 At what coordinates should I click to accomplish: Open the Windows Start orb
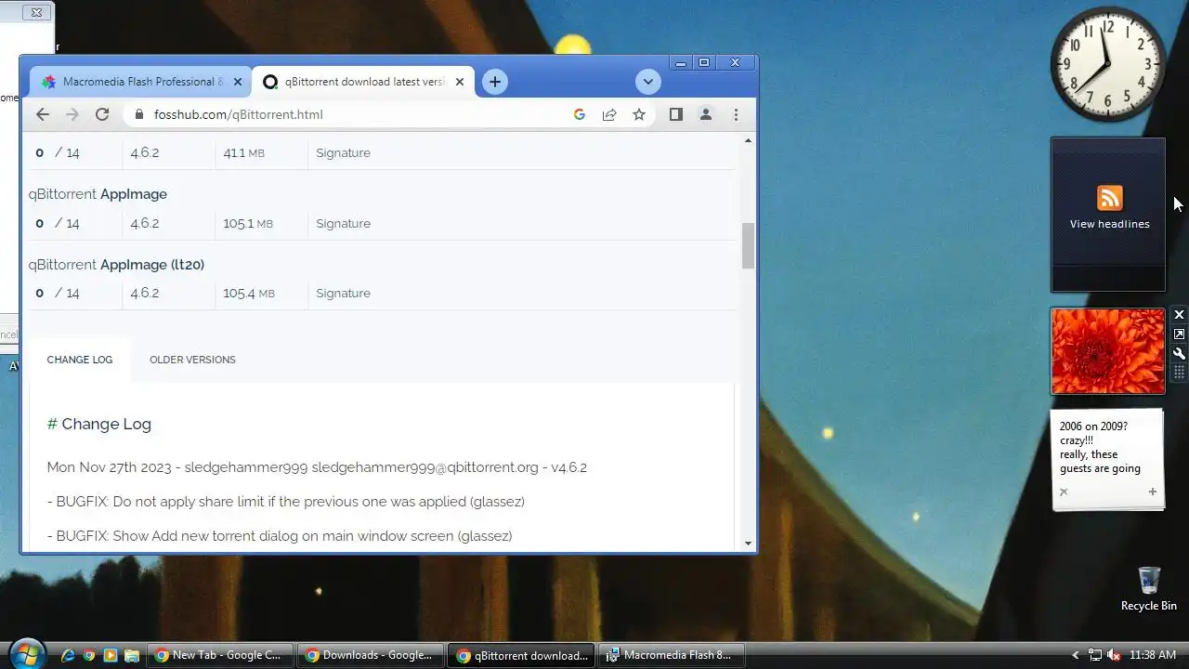tap(26, 653)
